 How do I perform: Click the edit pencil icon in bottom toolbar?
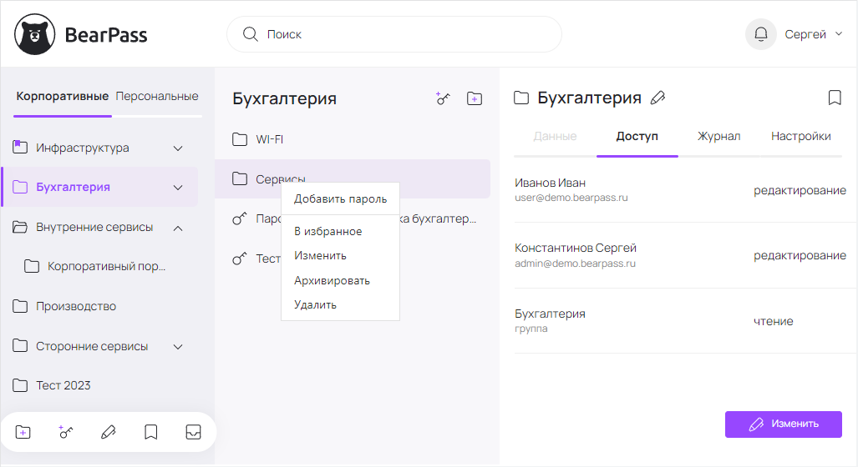point(108,432)
